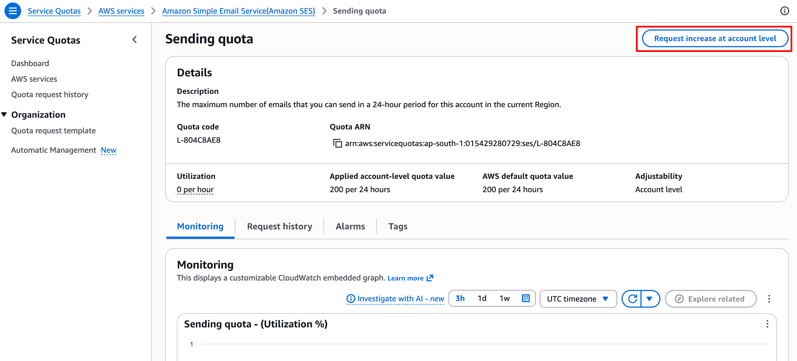
Task: Open AWS services in sidebar
Action: click(x=34, y=79)
